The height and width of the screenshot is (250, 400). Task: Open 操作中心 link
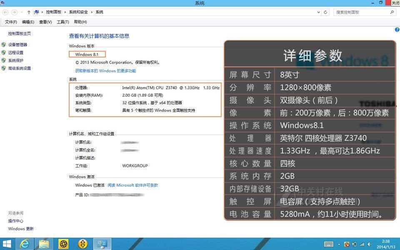(15, 221)
